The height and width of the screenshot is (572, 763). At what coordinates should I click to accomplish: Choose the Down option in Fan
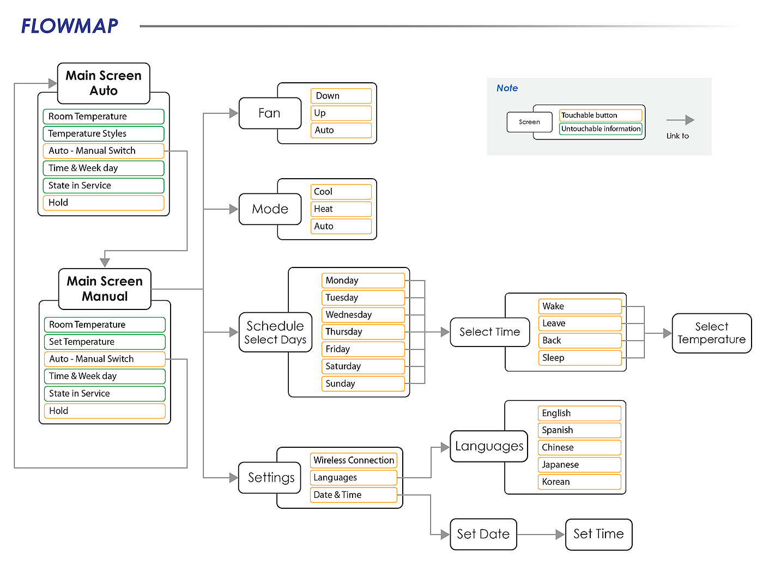[341, 96]
